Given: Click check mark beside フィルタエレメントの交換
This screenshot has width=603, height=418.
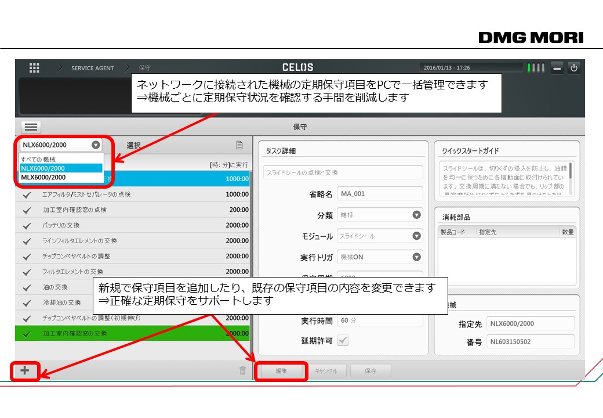Looking at the screenshot, I should (x=27, y=272).
